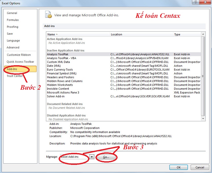Click the Office Add-ins puzzle piece icon
Image resolution: width=212 pixels, height=173 pixels.
[48, 15]
